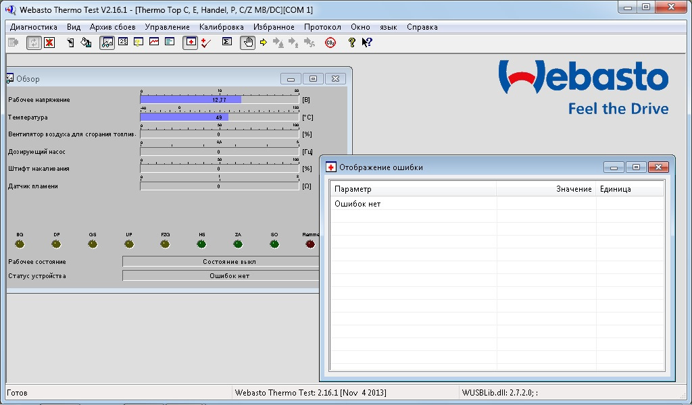Click the BG status indicator lamp

tap(20, 244)
